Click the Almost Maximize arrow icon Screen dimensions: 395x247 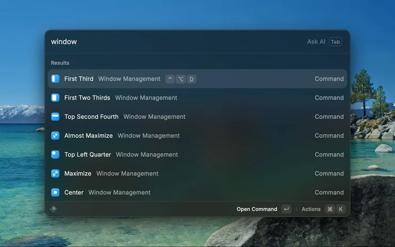coord(55,136)
